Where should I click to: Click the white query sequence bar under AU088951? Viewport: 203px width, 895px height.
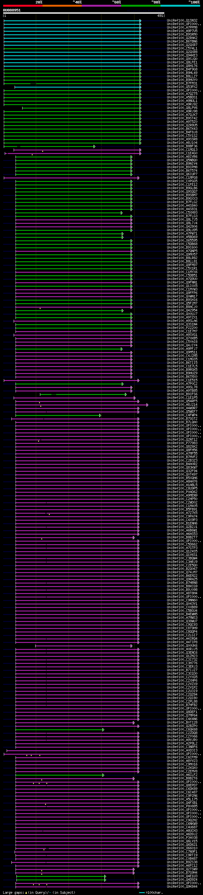point(84,13)
